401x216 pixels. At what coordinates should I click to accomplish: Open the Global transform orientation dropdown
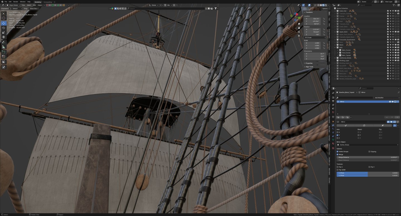[153, 5]
